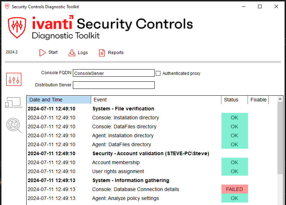
Task: Select the sliders settings sidebar icon
Action: [x=14, y=79]
